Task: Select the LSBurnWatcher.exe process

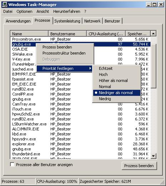Action: pos(29,124)
